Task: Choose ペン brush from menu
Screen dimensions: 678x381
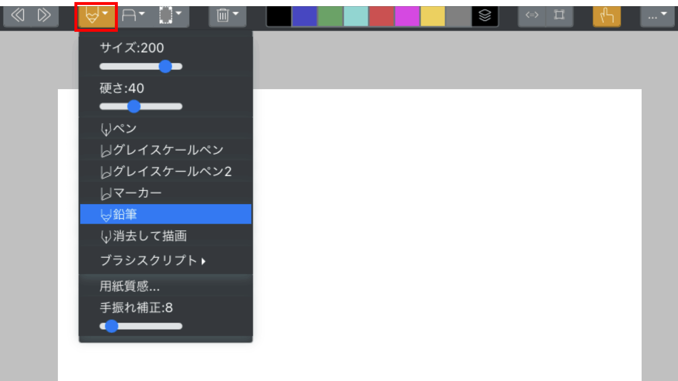Action: (165, 129)
